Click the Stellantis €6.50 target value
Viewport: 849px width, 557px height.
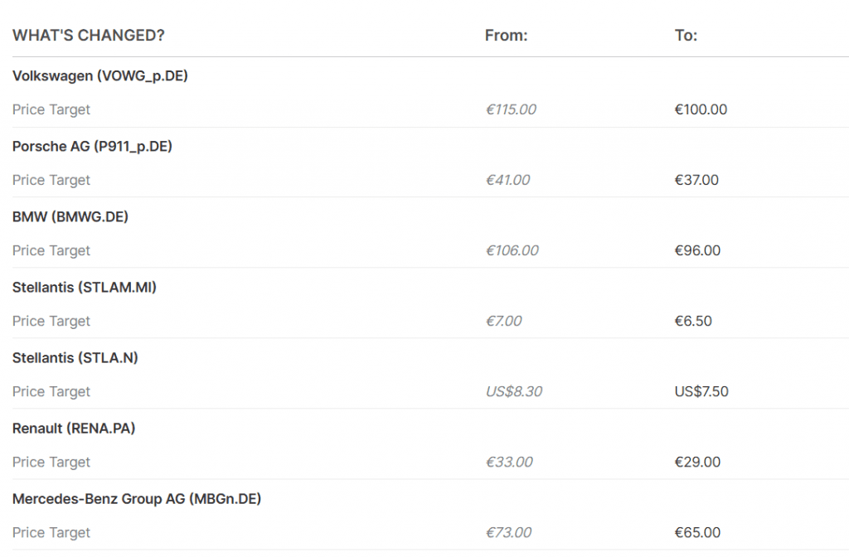point(693,321)
